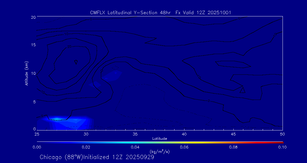Click the (kg/m²/s) units label
Image resolution: width=307 pixels, height=163 pixels.
click(159, 151)
